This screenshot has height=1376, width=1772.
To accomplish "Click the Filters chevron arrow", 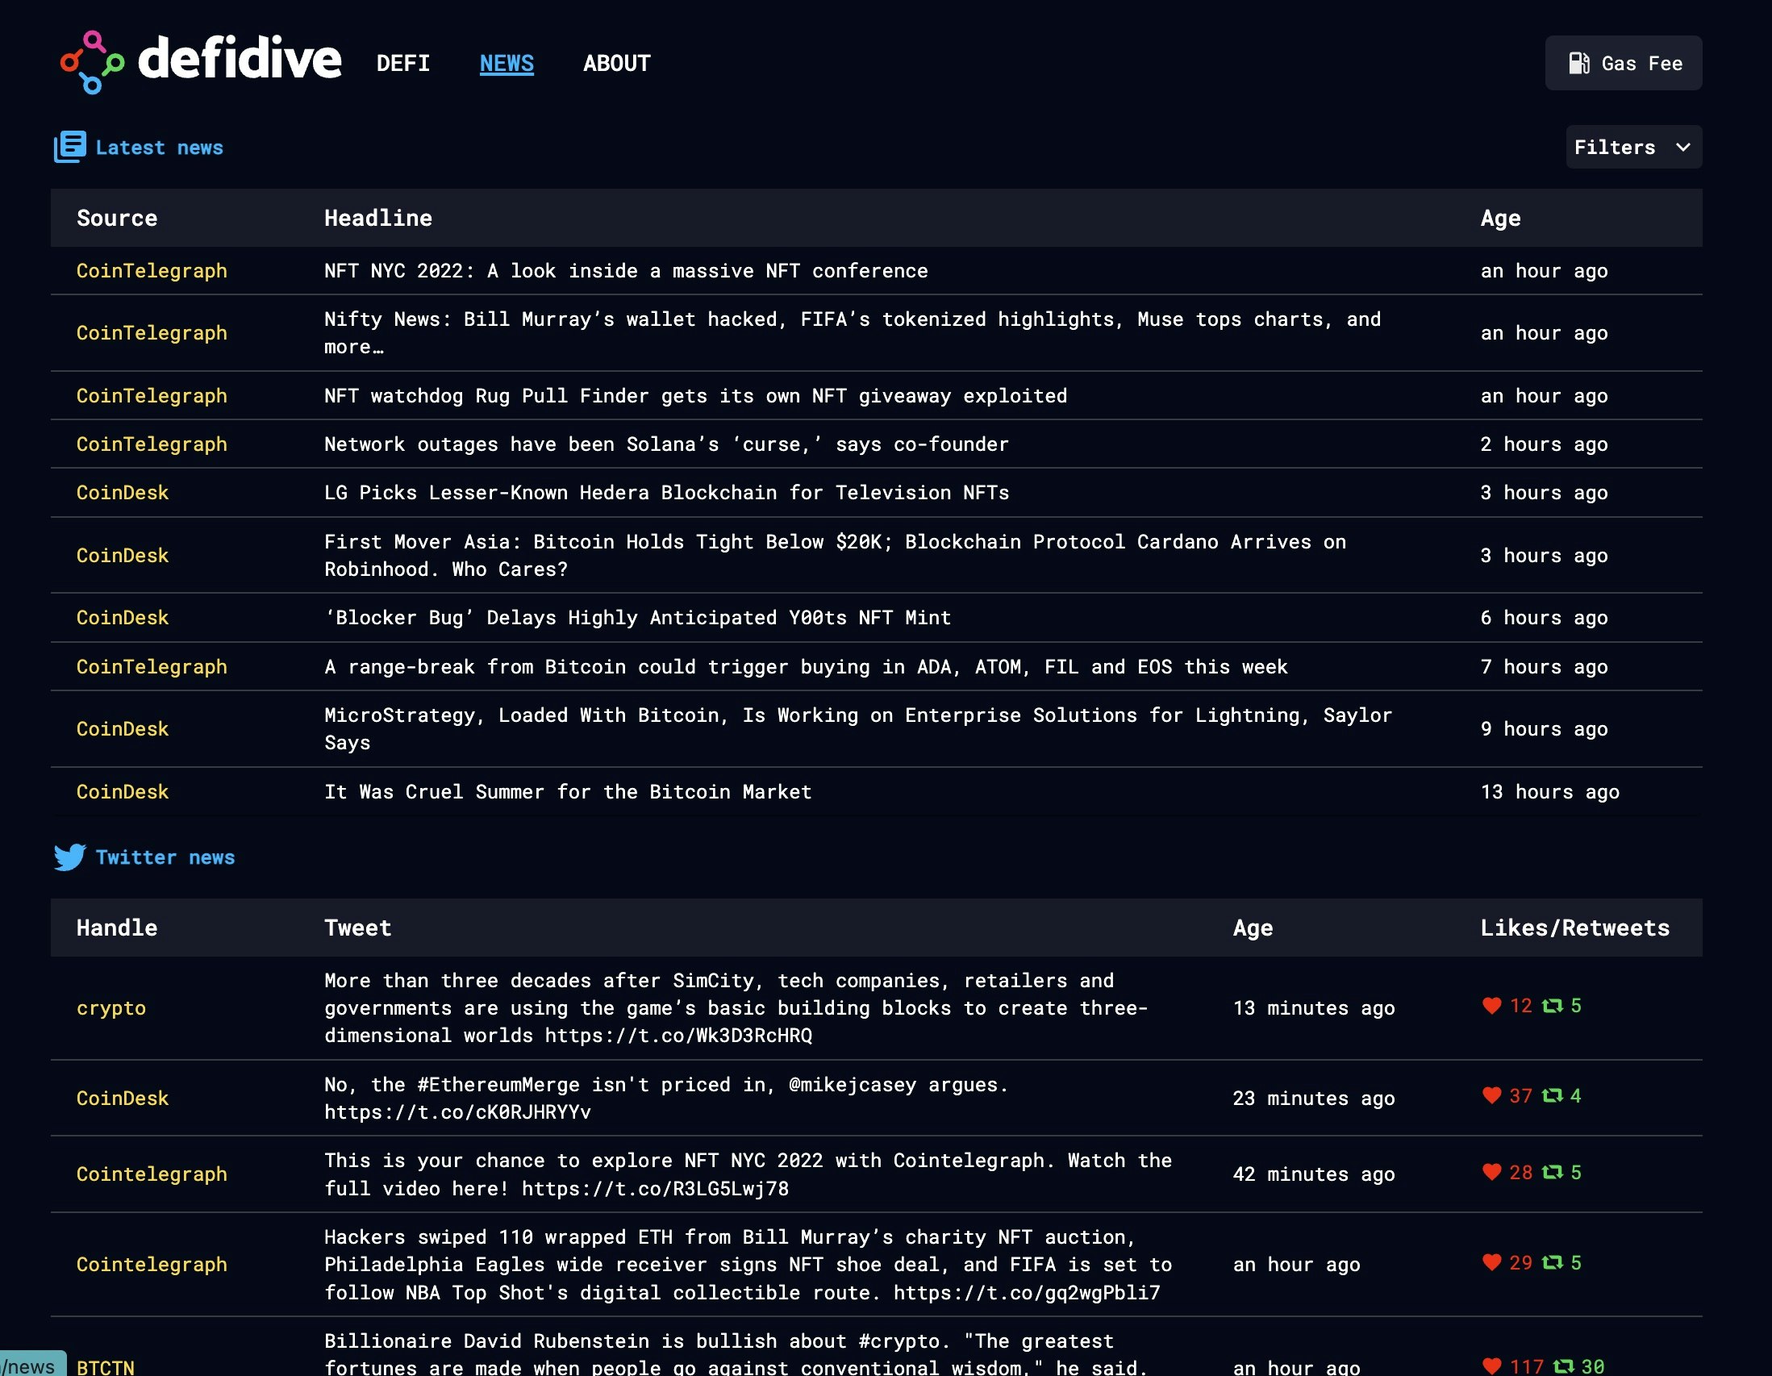I will click(x=1683, y=147).
